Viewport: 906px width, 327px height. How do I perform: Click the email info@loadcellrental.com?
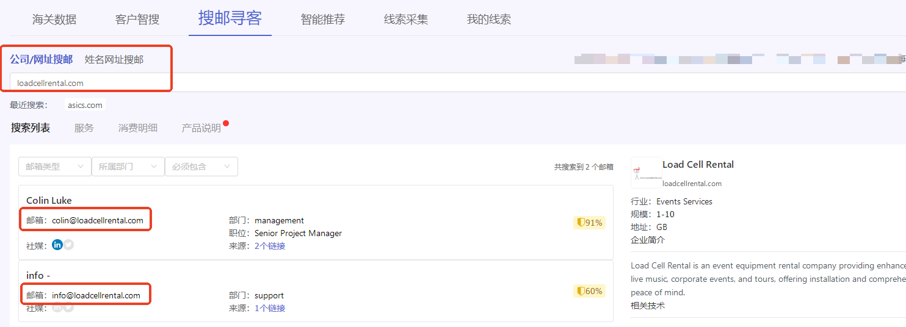click(x=96, y=295)
